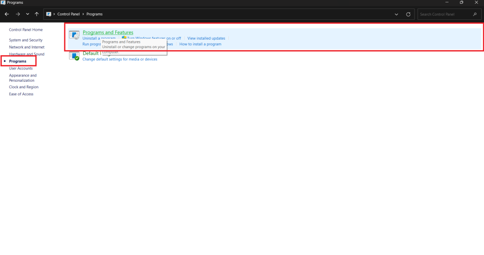Image resolution: width=484 pixels, height=255 pixels.
Task: Open View installed updates
Action: click(206, 38)
